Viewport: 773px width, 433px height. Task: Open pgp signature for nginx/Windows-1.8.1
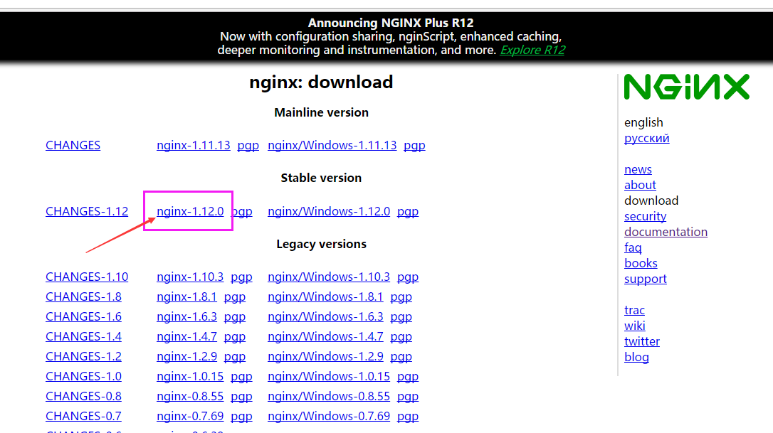pos(401,297)
